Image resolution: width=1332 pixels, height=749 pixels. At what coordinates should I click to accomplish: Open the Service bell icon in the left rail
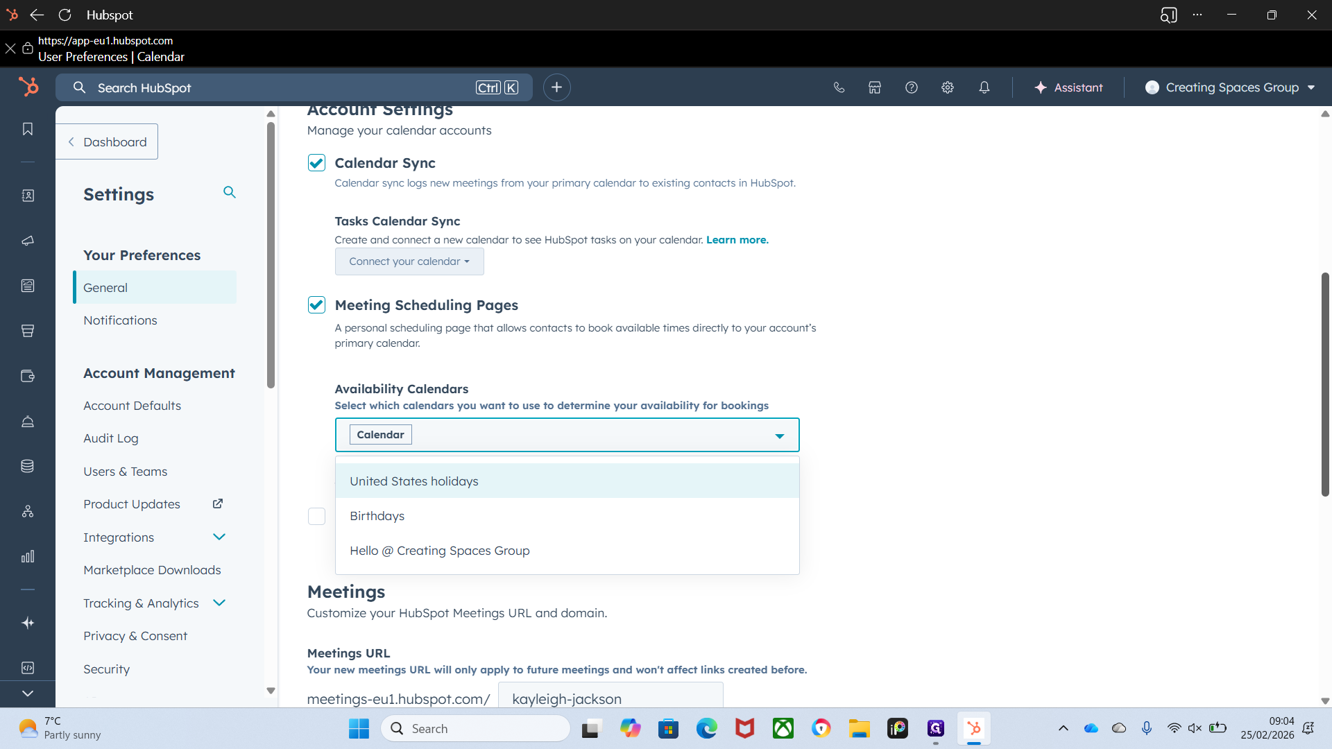28,421
